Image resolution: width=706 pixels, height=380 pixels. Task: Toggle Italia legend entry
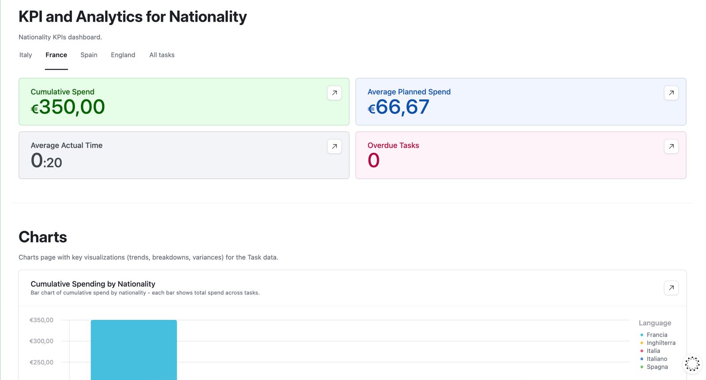[x=650, y=351]
